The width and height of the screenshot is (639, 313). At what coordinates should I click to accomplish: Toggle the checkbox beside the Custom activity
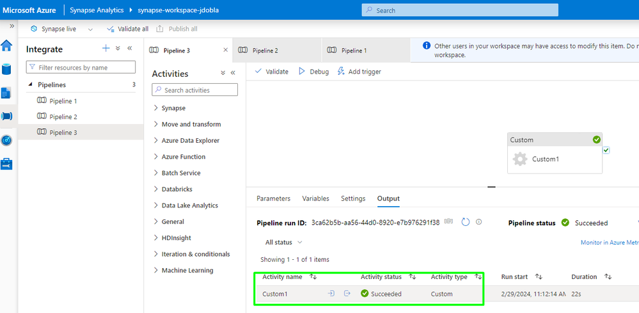coord(606,150)
